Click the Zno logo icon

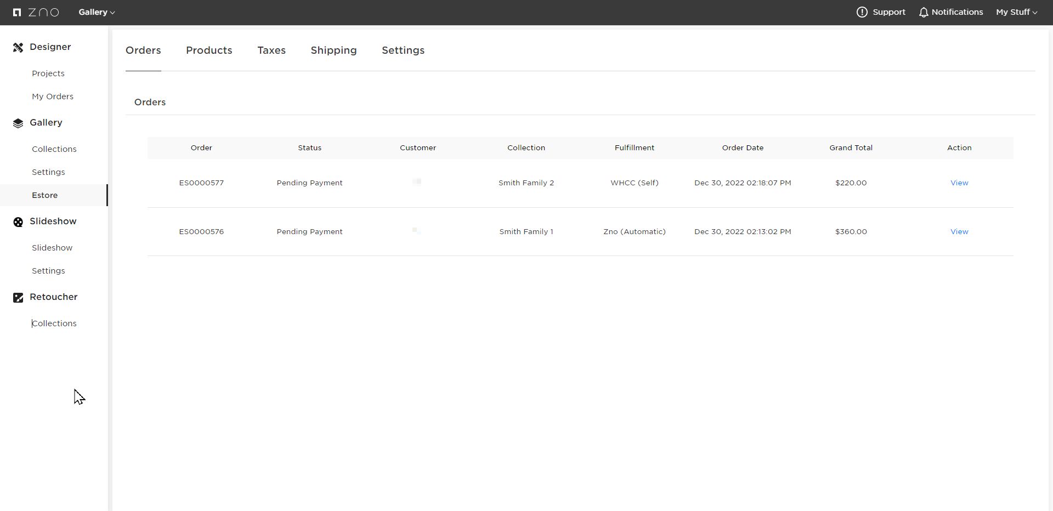[x=17, y=12]
